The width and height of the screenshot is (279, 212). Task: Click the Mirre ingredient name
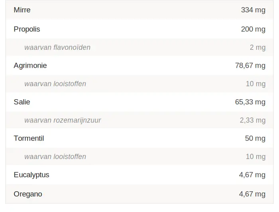[x=22, y=10]
